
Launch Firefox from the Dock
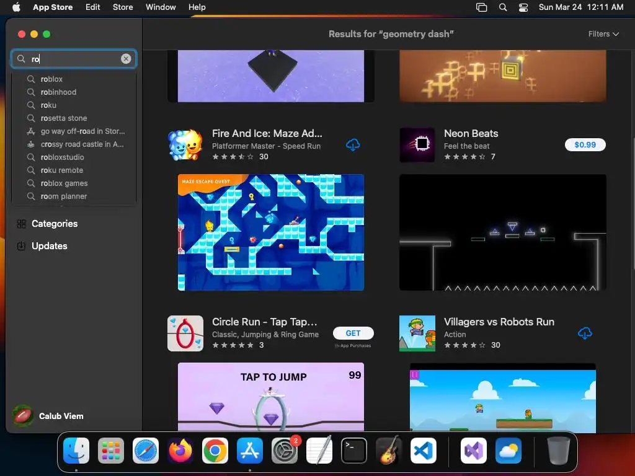pyautogui.click(x=180, y=451)
